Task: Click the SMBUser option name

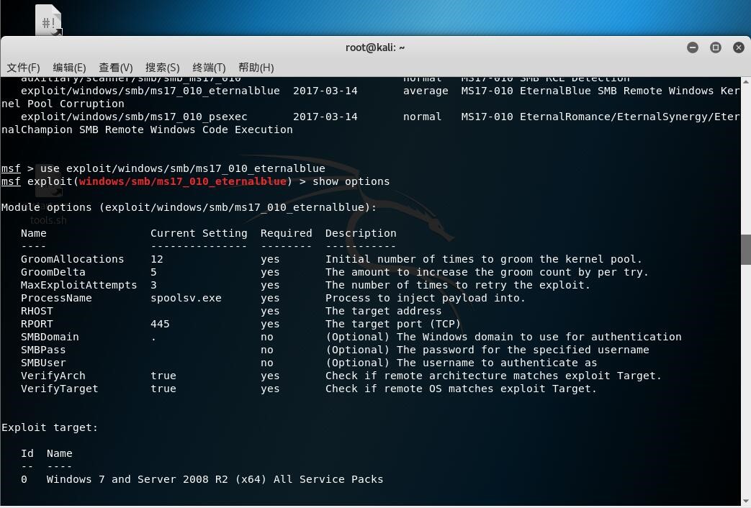Action: pyautogui.click(x=43, y=363)
